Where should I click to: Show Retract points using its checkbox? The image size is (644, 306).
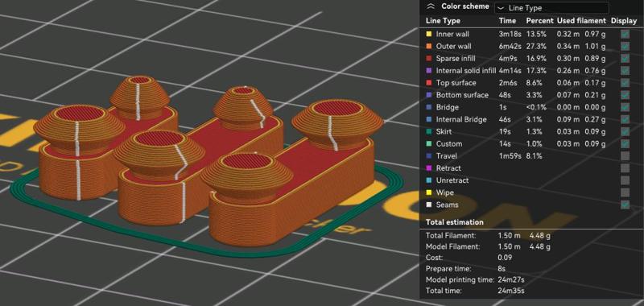click(x=625, y=168)
